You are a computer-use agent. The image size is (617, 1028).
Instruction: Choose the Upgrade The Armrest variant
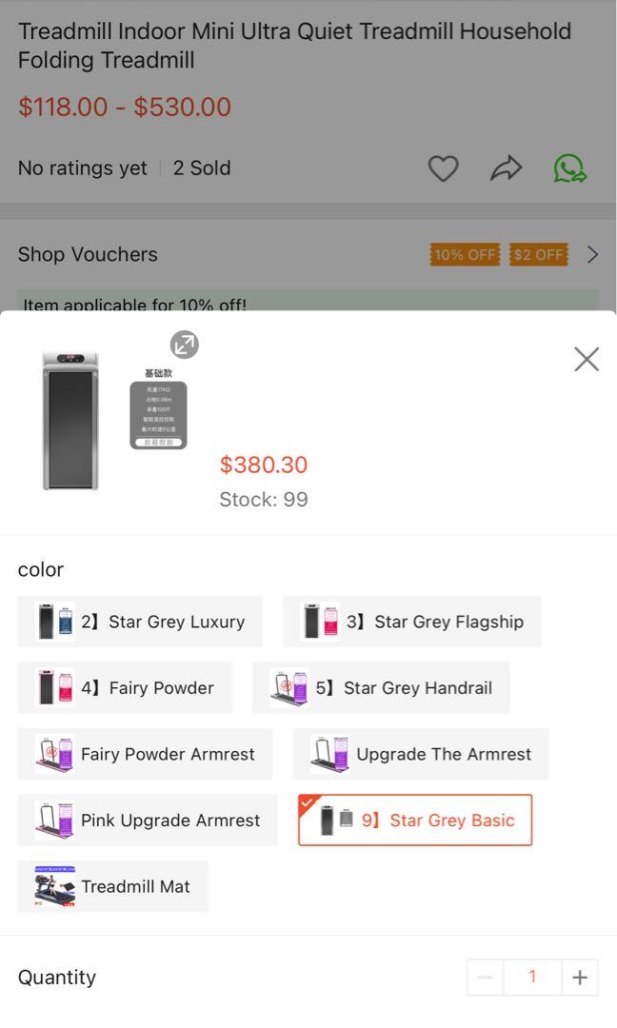pos(421,754)
